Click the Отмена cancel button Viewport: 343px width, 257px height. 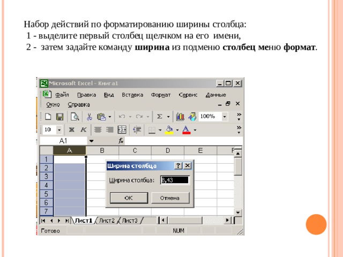(x=170, y=198)
